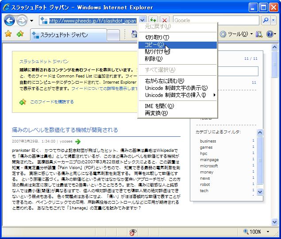Open the Help question mark menu
The height and width of the screenshot is (239, 281).
271,34
